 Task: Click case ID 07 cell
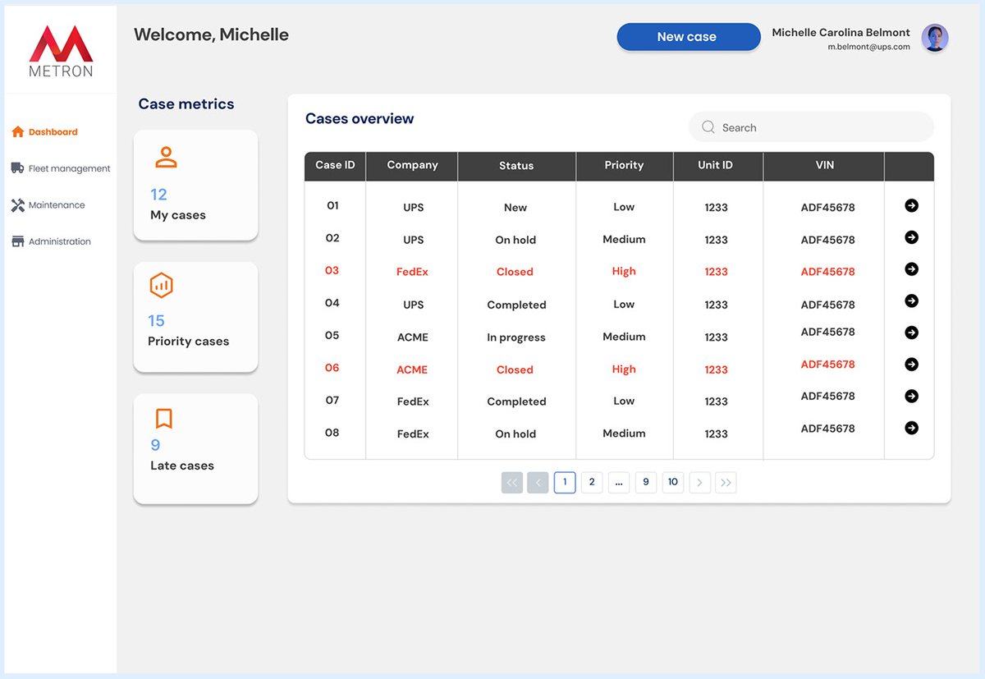tap(332, 400)
